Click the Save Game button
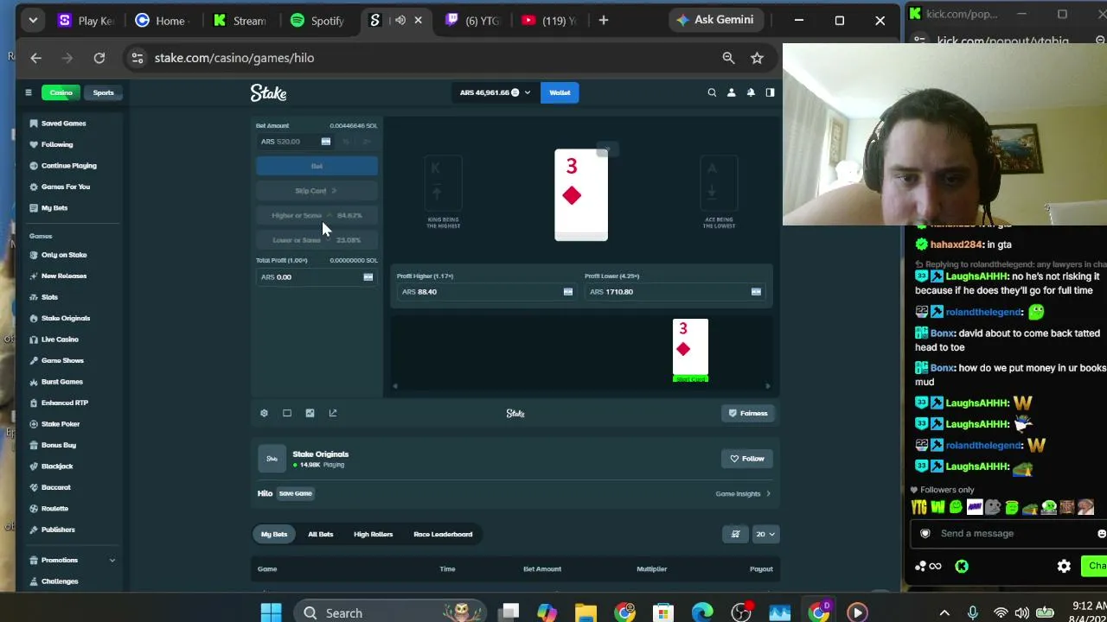Screen dimensions: 1107x622 tap(296, 493)
